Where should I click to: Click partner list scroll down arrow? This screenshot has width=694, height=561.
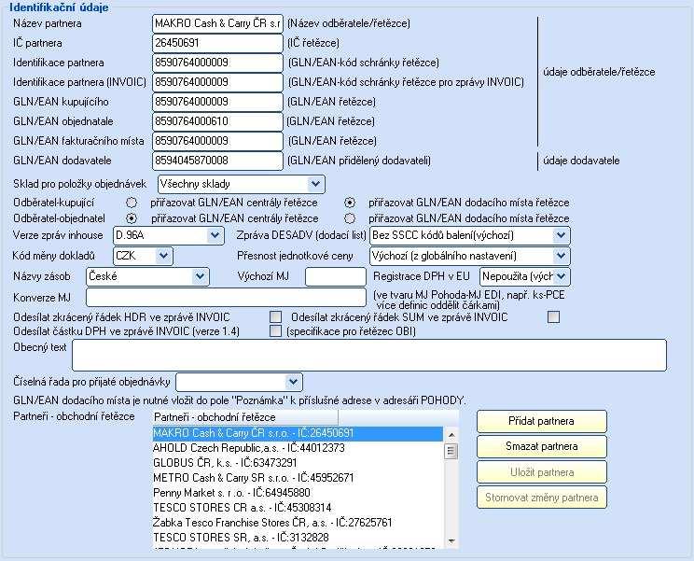click(x=451, y=540)
